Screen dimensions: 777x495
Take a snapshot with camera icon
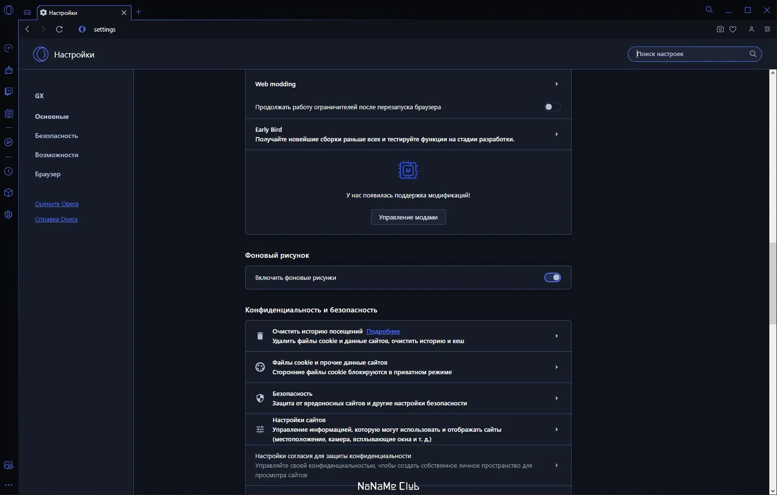click(720, 29)
